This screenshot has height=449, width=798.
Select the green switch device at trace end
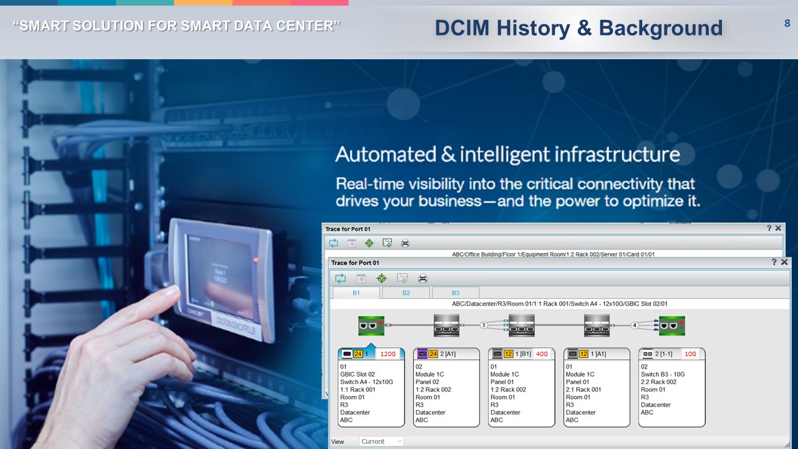672,325
